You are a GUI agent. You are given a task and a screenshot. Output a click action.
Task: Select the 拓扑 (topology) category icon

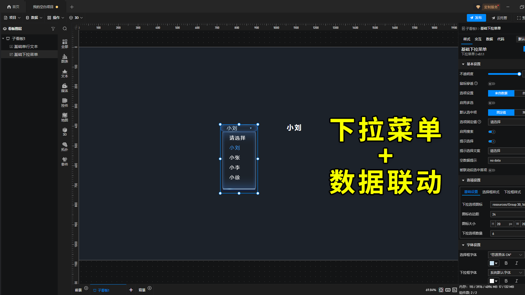tap(65, 147)
